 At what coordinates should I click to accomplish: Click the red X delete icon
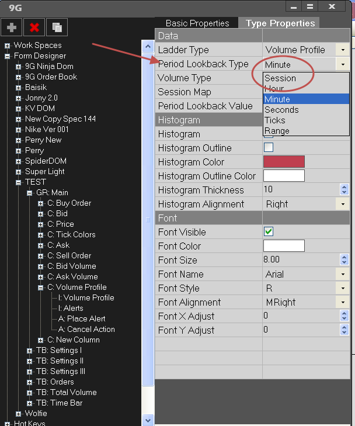click(x=34, y=27)
